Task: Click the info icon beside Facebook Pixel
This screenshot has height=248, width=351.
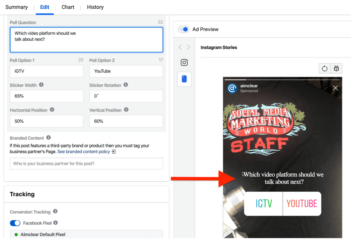Action: [56, 223]
